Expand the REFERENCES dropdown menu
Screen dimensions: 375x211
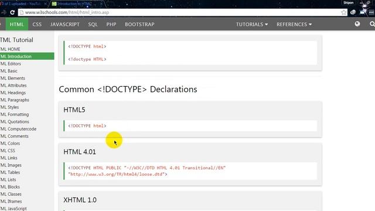point(294,25)
